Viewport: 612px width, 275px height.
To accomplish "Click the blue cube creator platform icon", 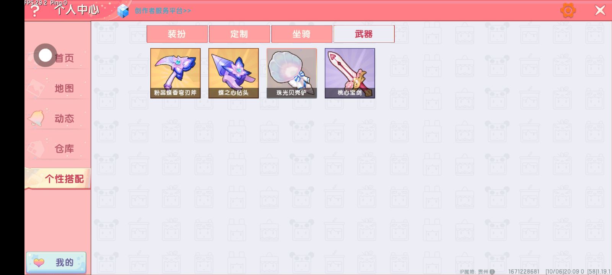I will coord(123,11).
